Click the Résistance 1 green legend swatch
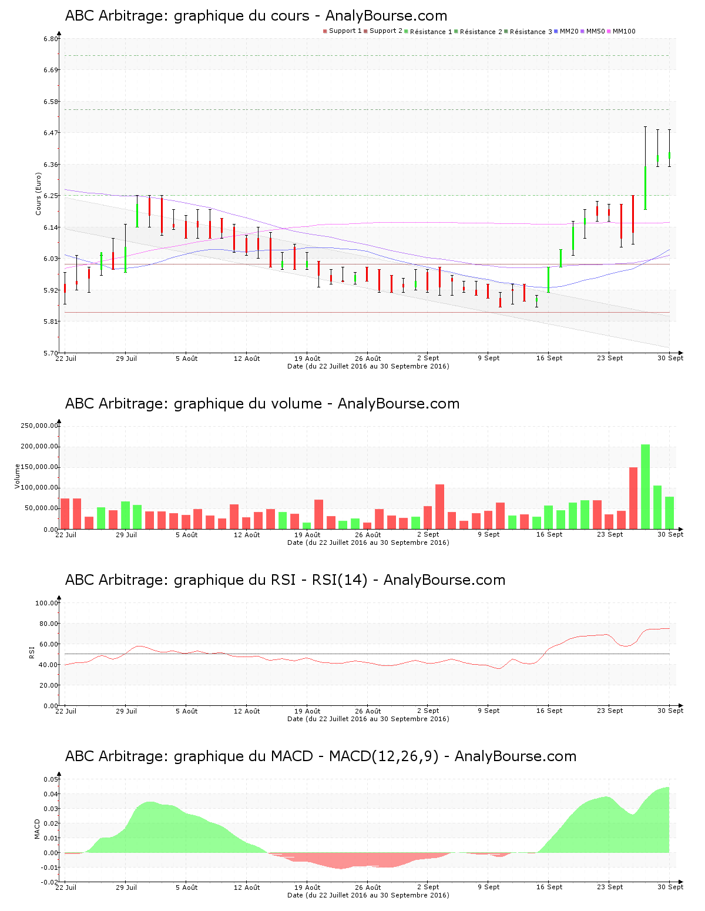This screenshot has width=705, height=911. pyautogui.click(x=406, y=31)
